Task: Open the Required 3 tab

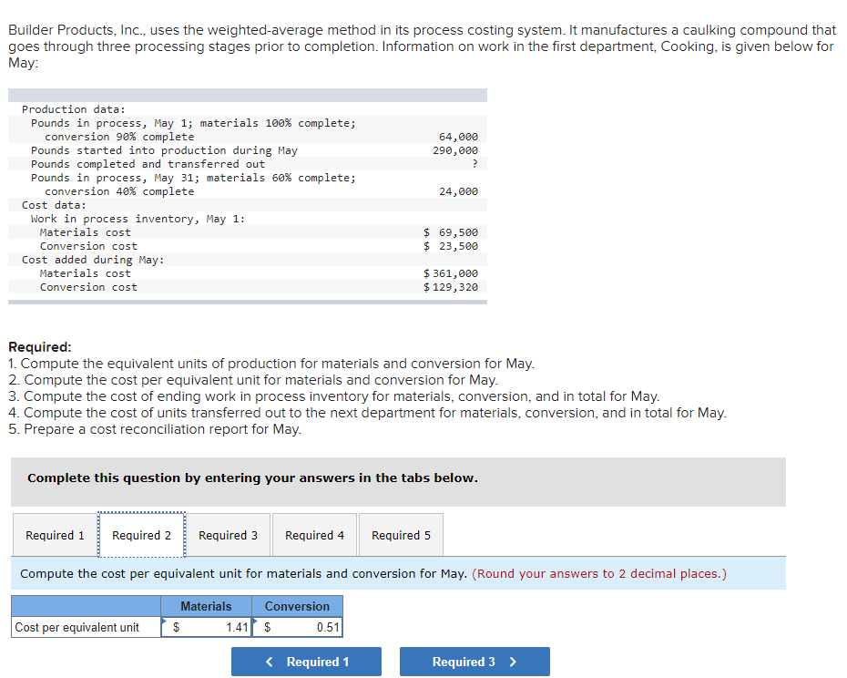Action: point(228,535)
